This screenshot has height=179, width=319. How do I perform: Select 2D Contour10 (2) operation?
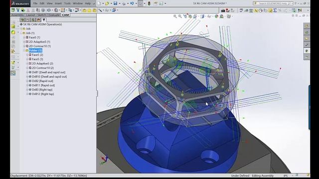click(43, 68)
